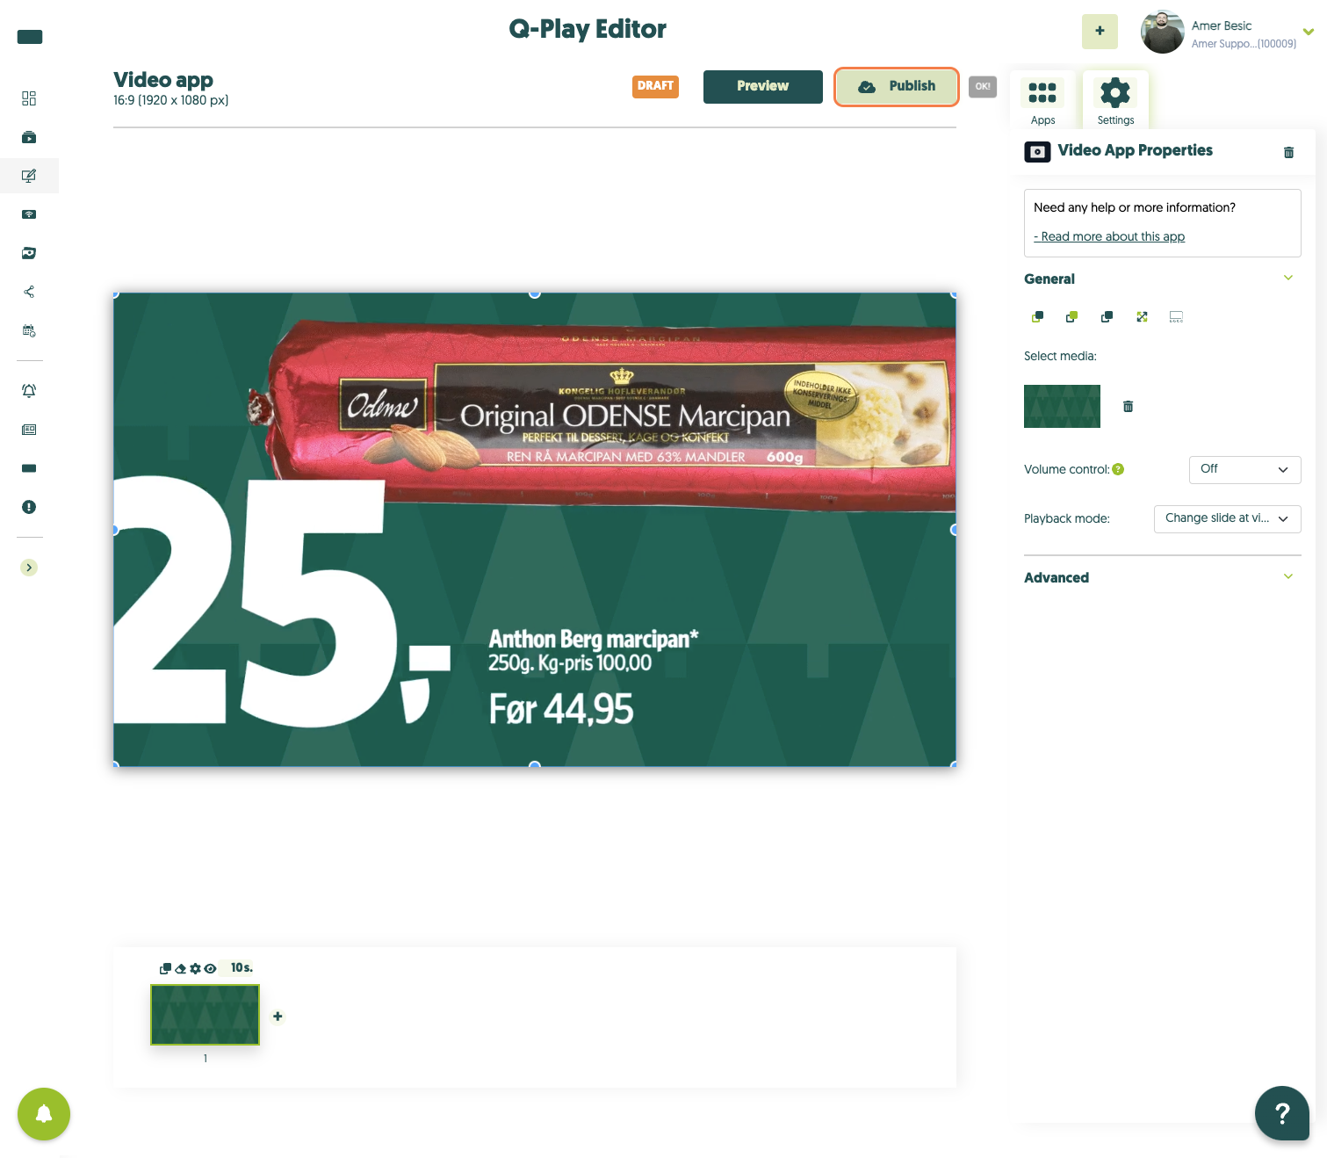Viewport: 1327px width, 1158px height.
Task: Toggle slide 1 visibility eye icon
Action: coord(210,968)
